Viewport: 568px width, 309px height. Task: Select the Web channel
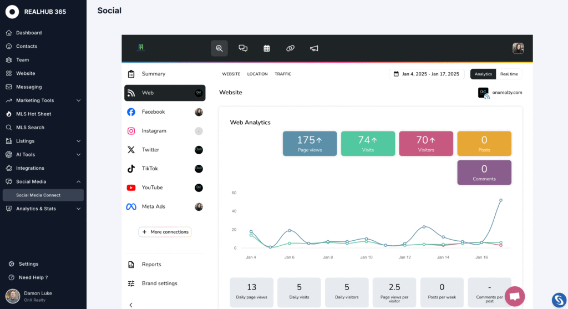click(x=165, y=93)
